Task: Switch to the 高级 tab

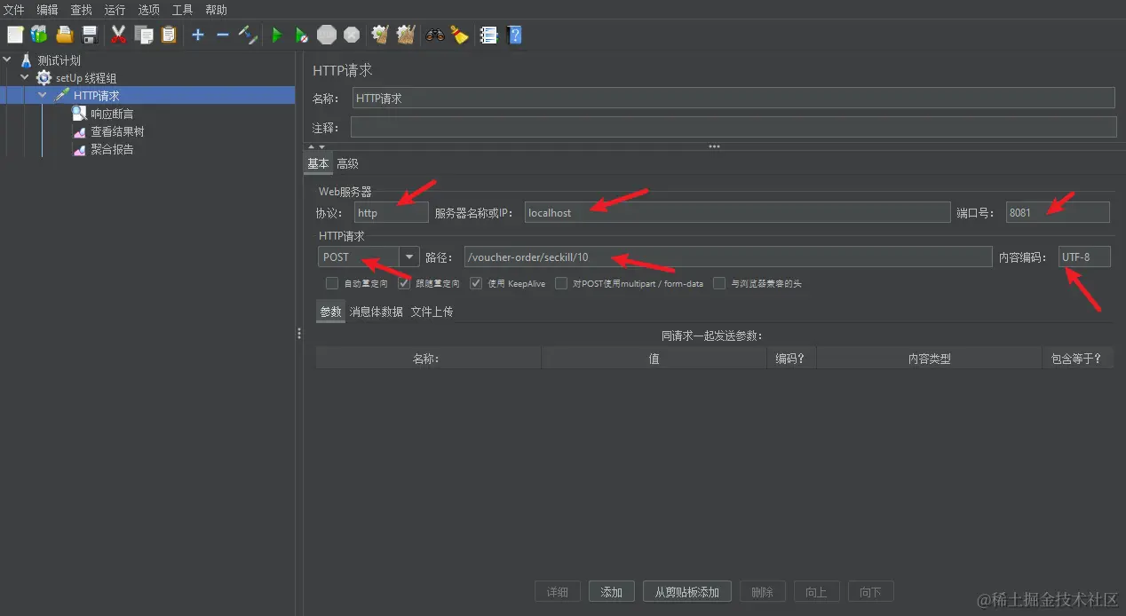Action: click(x=347, y=163)
